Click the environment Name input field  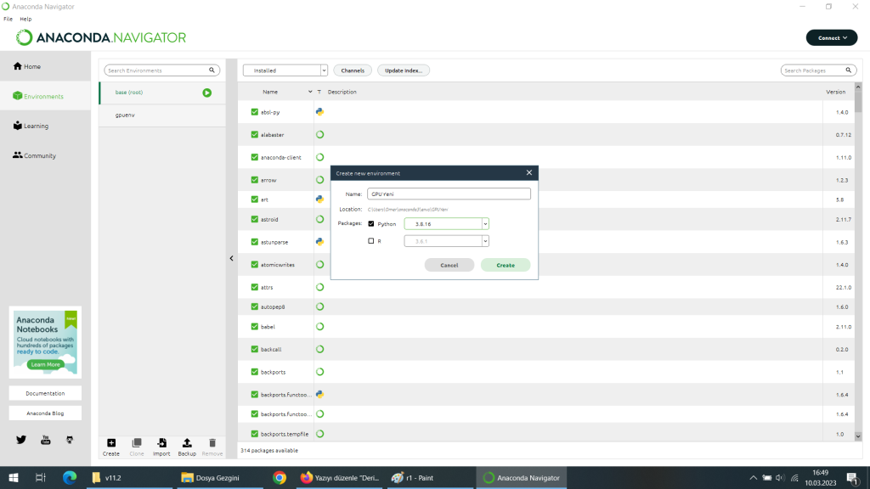click(x=449, y=194)
